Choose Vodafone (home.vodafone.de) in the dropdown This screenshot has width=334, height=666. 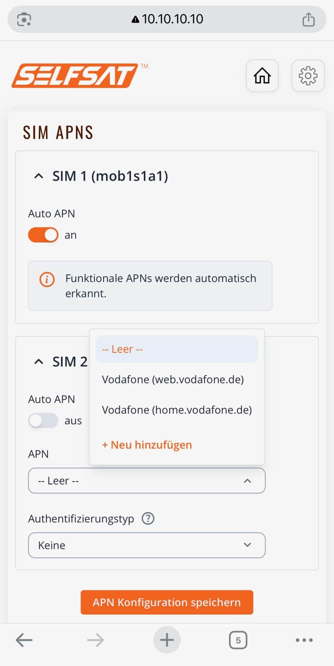pos(177,410)
